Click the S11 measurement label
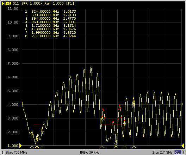The height and width of the screenshot is (155, 186). (x=16, y=3)
